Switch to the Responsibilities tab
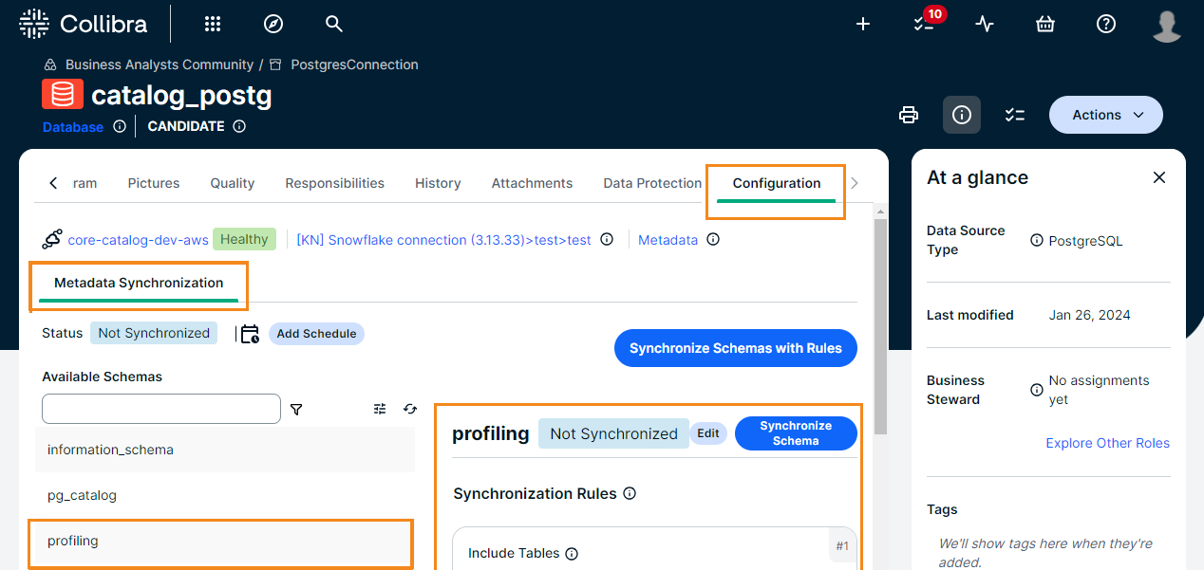Screen dimensions: 1204x570 334,183
